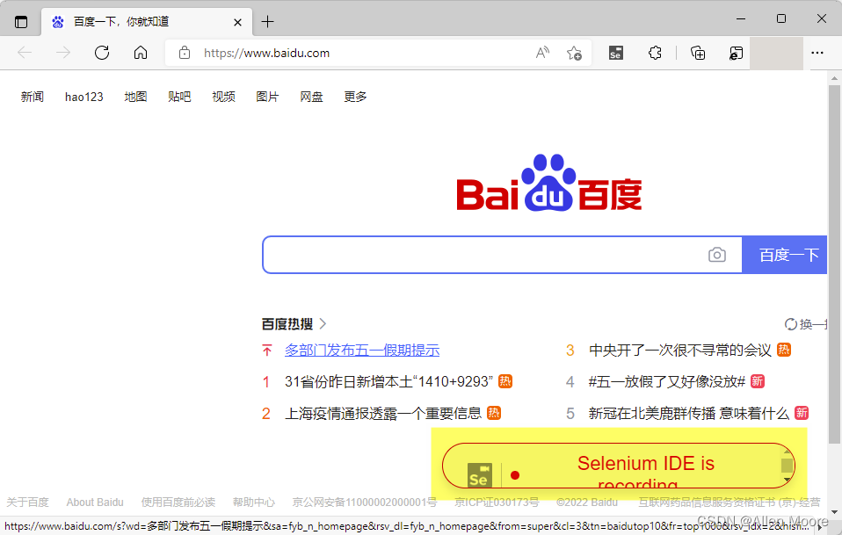
Task: Close the Baidu browser tab
Action: pos(237,22)
